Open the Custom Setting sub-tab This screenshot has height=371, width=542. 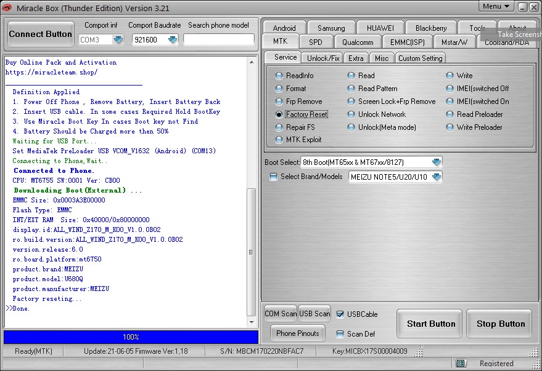coord(420,58)
